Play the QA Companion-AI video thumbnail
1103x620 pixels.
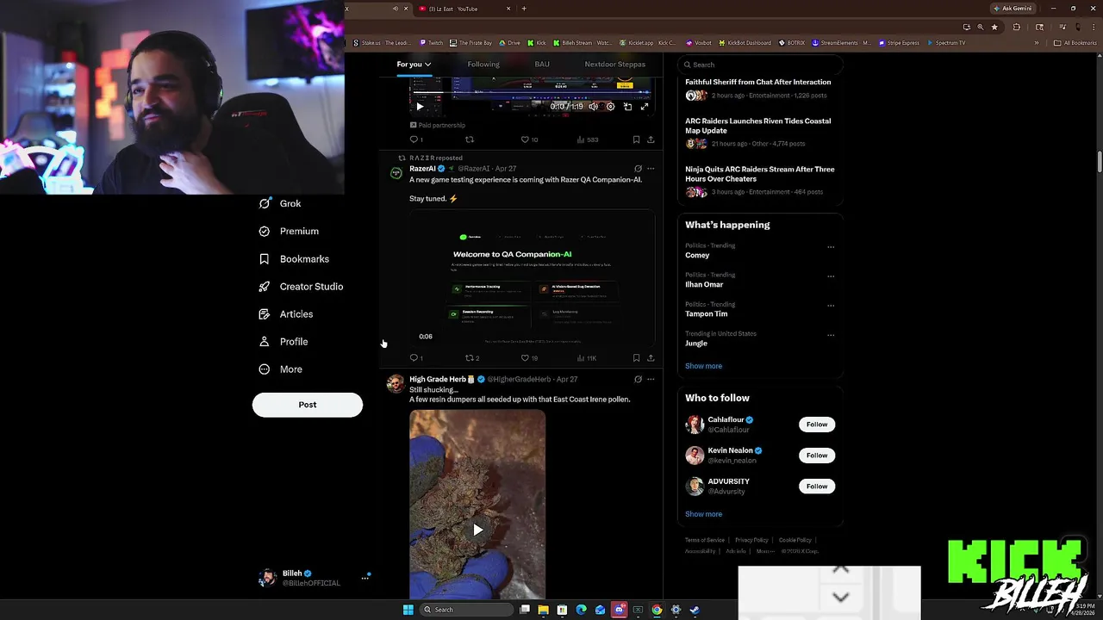pyautogui.click(x=533, y=277)
